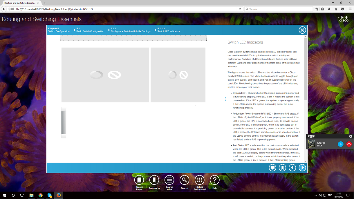The height and width of the screenshot is (199, 354).
Task: Reload the current page
Action: point(240,9)
